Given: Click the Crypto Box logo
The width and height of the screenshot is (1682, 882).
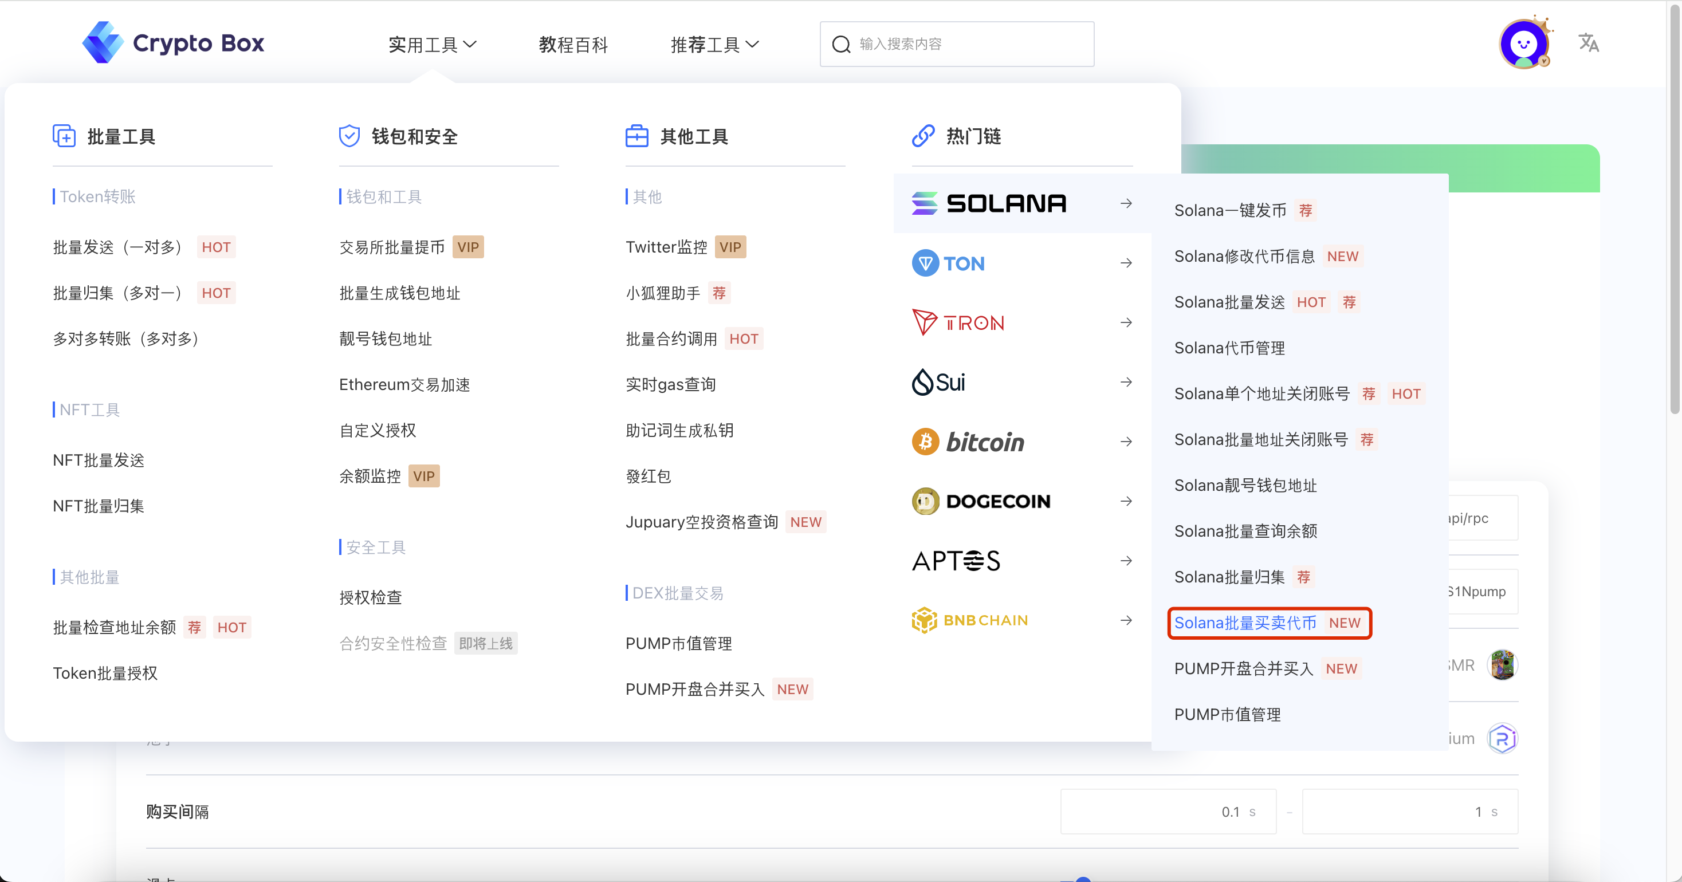Looking at the screenshot, I should [x=173, y=43].
